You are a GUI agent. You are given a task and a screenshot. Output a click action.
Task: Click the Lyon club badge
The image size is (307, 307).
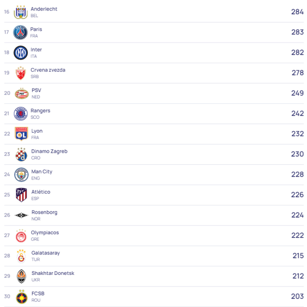21,134
